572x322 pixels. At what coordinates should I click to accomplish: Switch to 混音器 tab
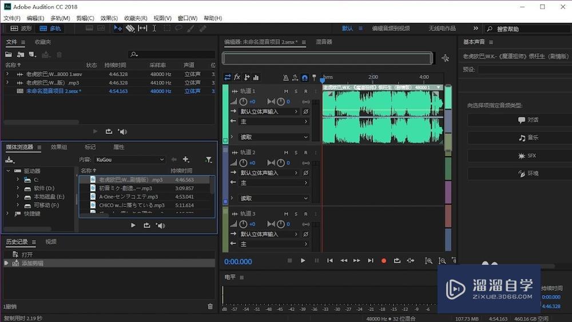(x=324, y=42)
